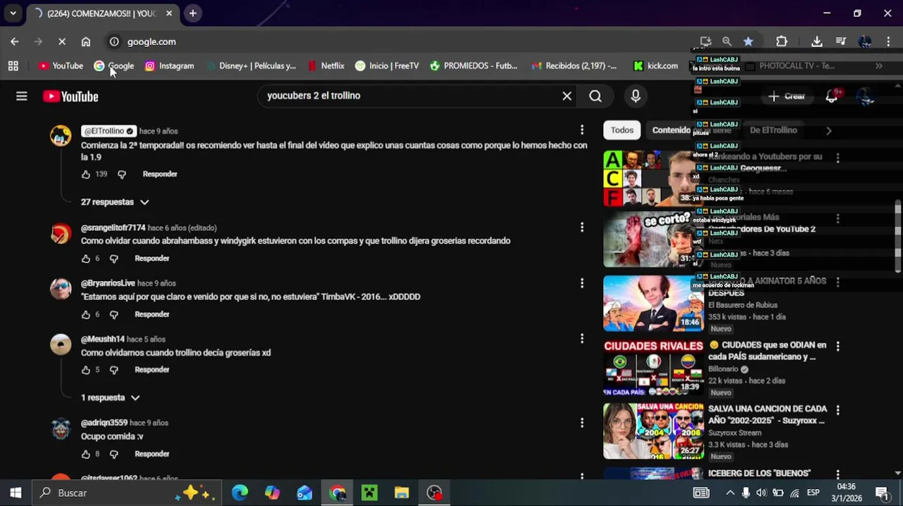This screenshot has width=903, height=506.
Task: Dislike the @BryanriosLive comment
Action: (114, 315)
